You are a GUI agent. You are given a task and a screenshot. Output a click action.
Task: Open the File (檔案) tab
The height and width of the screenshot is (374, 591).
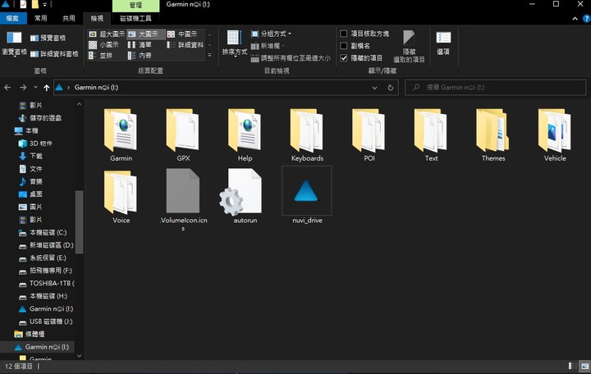[x=12, y=18]
